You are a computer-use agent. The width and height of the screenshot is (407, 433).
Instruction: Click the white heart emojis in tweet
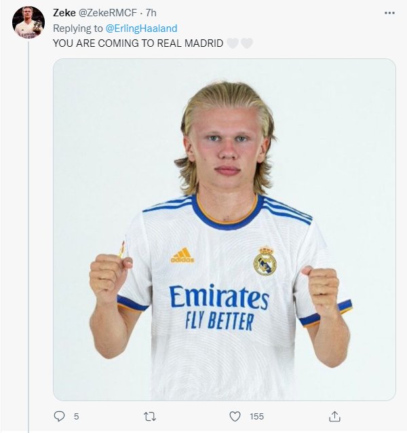pyautogui.click(x=239, y=43)
